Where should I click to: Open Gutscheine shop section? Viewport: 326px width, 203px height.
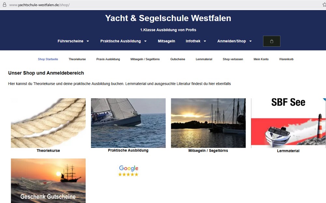click(x=178, y=59)
